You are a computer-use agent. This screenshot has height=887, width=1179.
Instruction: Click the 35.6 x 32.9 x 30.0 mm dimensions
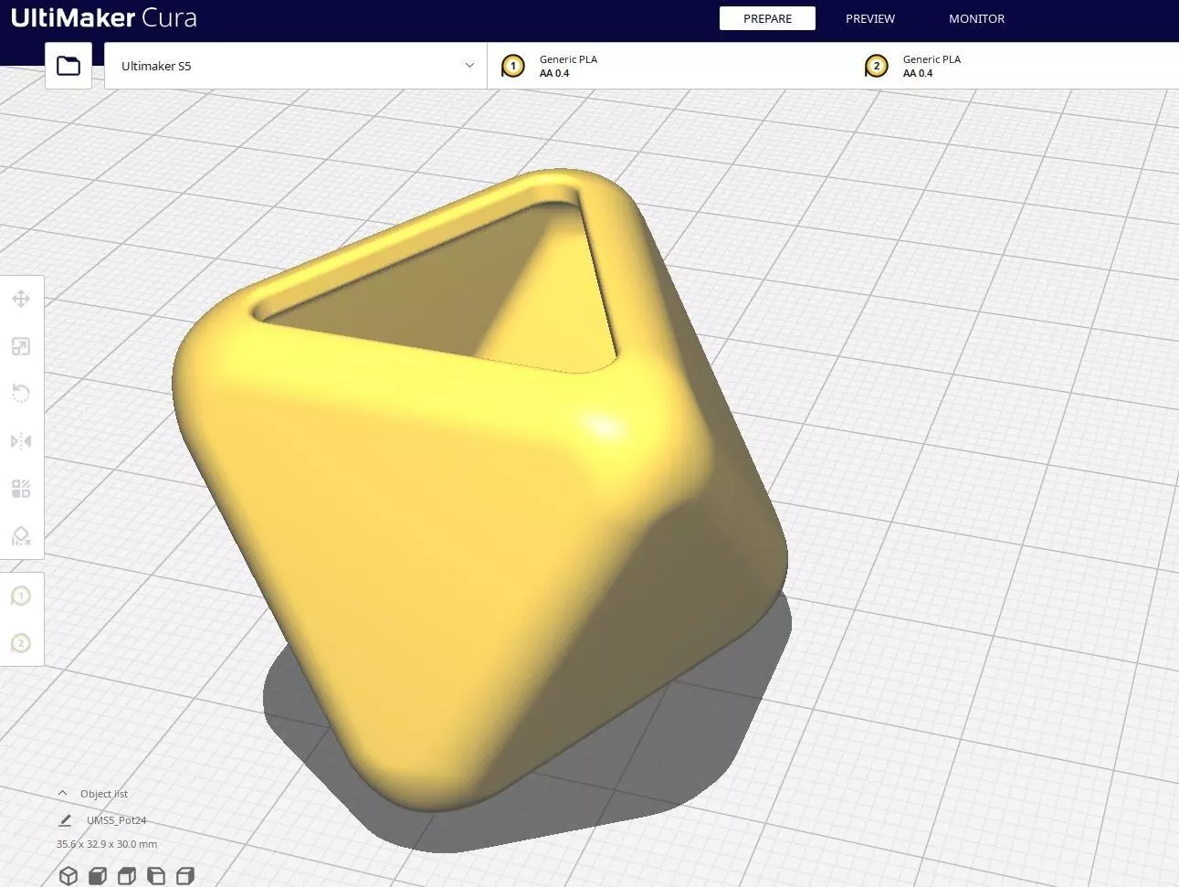coord(107,844)
